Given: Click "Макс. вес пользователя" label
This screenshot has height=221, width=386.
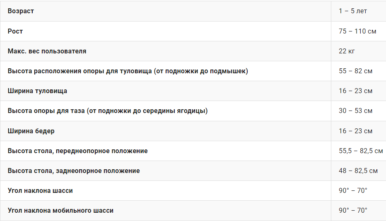Looking at the screenshot, I should pos(47,51).
